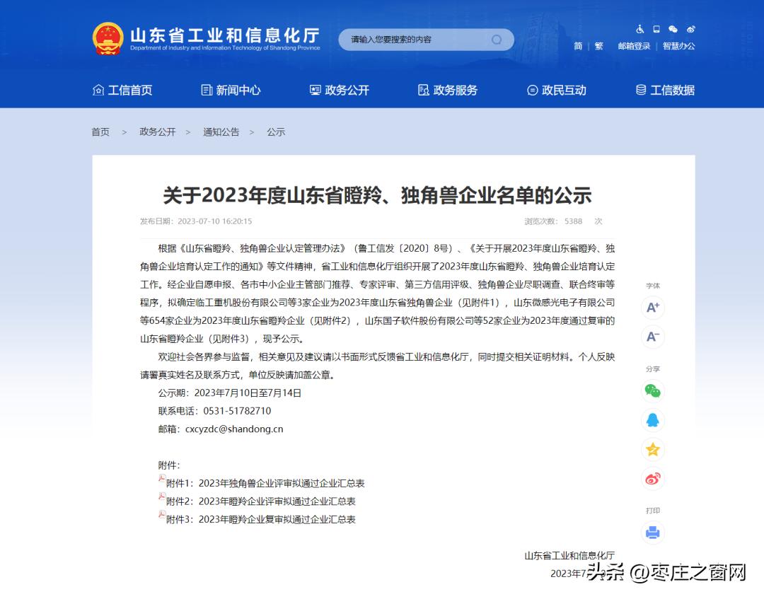Share to QQ with the penguin icon

coord(652,419)
